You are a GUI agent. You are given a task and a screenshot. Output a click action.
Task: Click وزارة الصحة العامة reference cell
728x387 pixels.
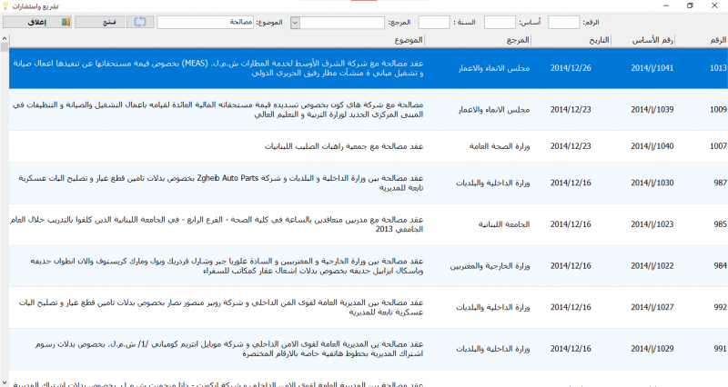click(499, 146)
